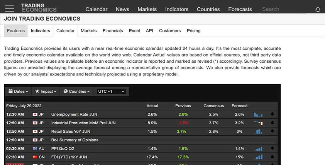The image size is (325, 165).
Task: Click the AU country code link
Action: [41, 148]
